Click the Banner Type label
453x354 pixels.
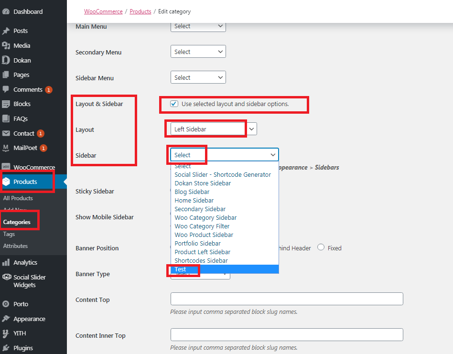tap(92, 274)
